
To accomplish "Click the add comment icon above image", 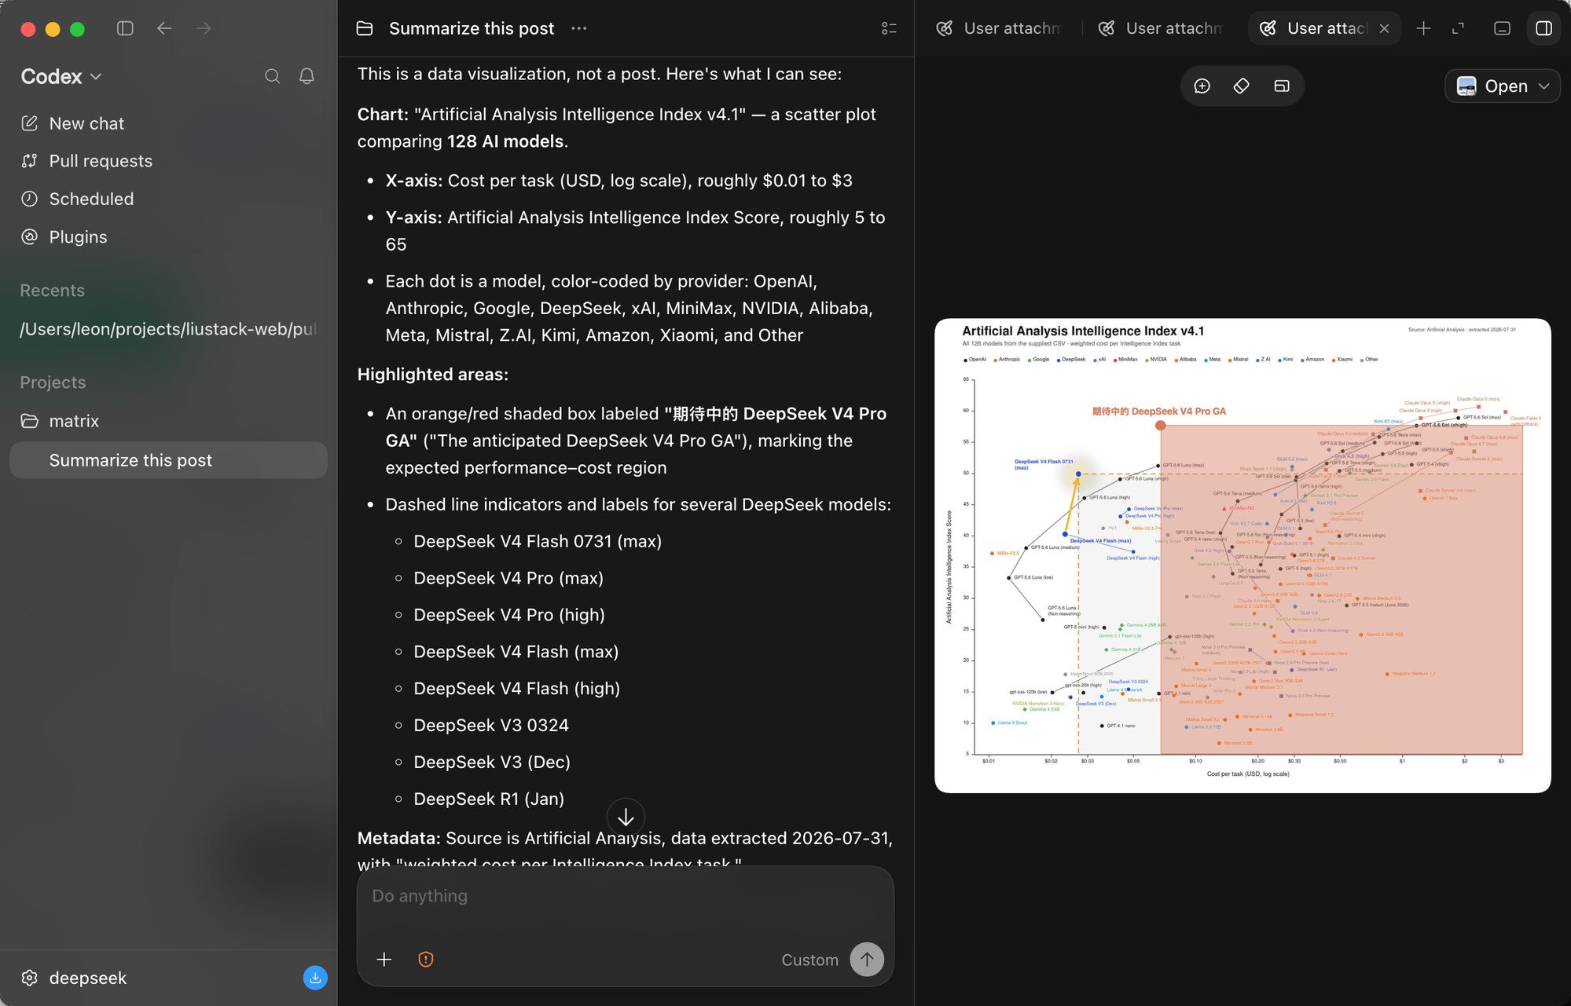I will (x=1202, y=86).
